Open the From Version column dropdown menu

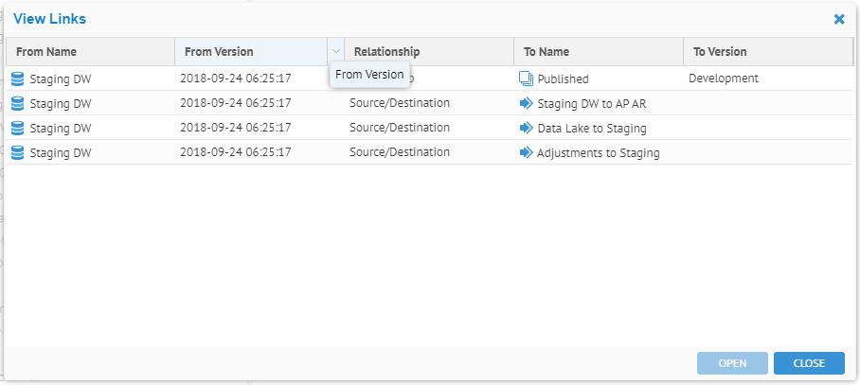coord(335,52)
